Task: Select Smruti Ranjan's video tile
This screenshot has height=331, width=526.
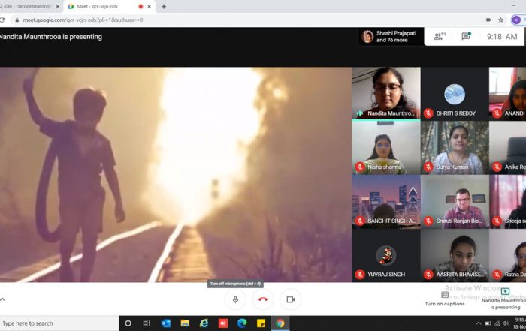Action: (x=455, y=202)
